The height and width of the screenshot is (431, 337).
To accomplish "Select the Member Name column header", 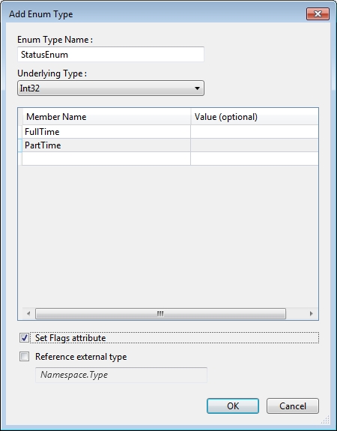I will tap(106, 117).
